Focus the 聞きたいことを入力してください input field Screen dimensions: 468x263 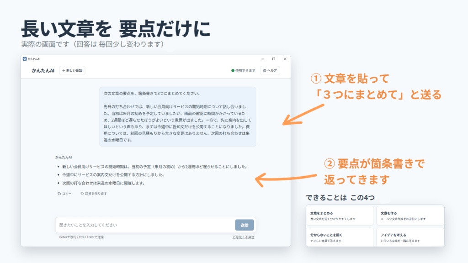[145, 225]
